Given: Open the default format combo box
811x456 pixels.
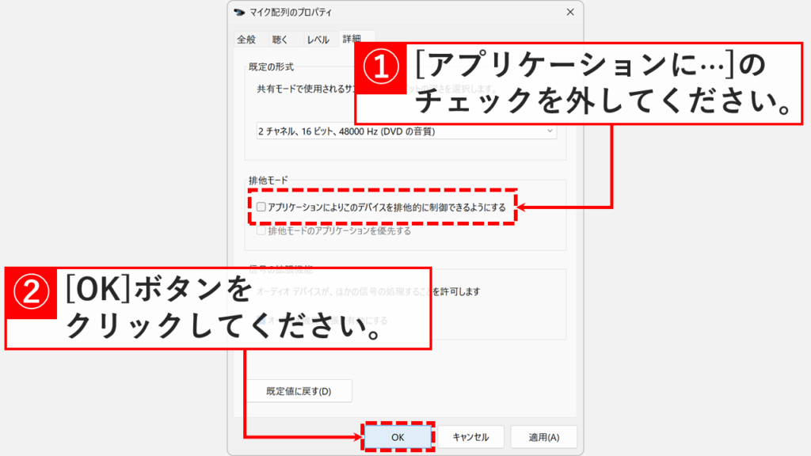Looking at the screenshot, I should tap(396, 131).
